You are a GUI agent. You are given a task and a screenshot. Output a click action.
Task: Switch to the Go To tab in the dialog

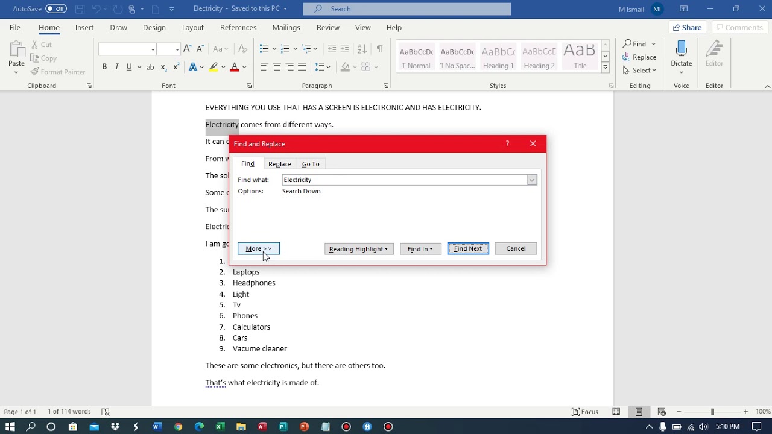311,164
